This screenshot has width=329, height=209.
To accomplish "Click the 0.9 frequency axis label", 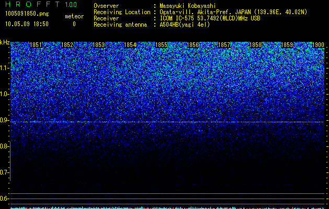I will [4, 120].
